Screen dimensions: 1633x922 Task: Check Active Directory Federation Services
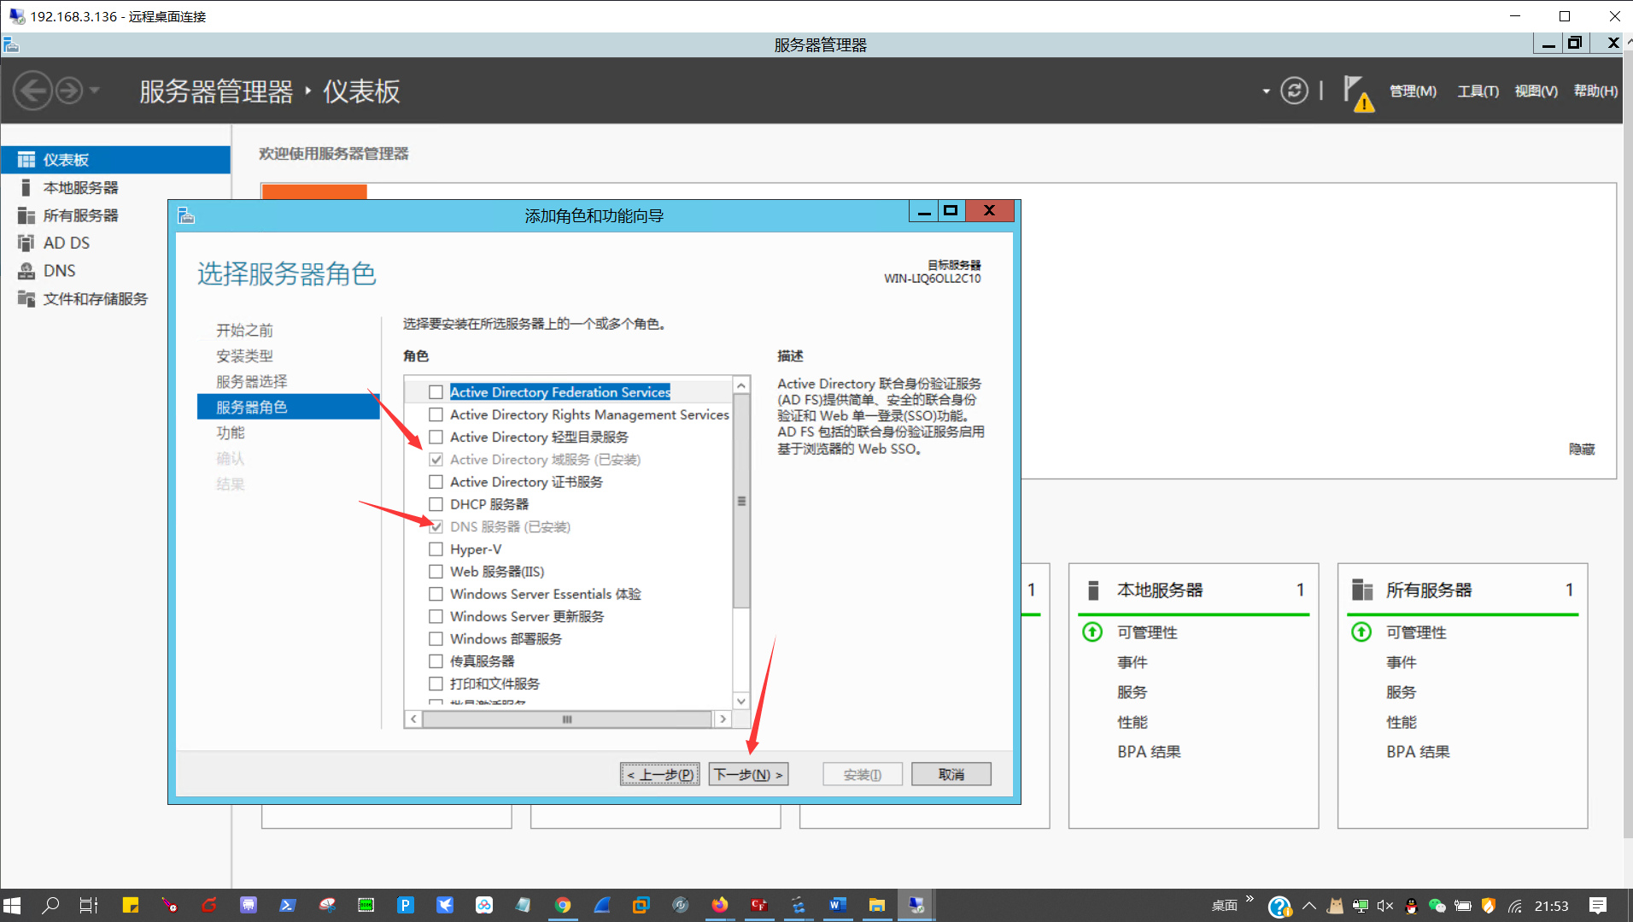tap(436, 392)
